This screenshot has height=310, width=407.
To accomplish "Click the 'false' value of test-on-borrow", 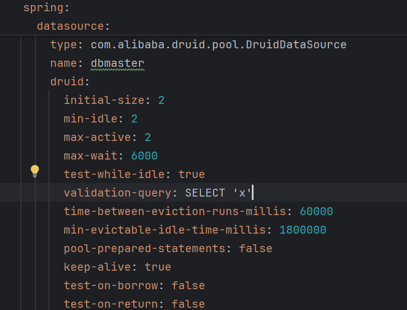I will pyautogui.click(x=188, y=286).
